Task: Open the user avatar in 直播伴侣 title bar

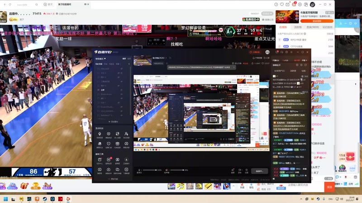Action: point(267,52)
